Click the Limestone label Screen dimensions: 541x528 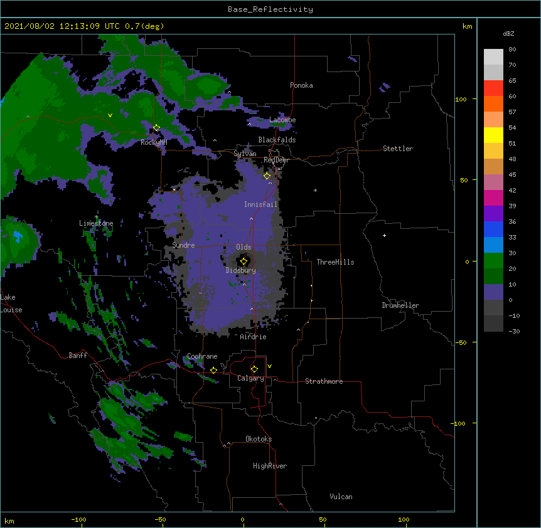click(x=96, y=223)
